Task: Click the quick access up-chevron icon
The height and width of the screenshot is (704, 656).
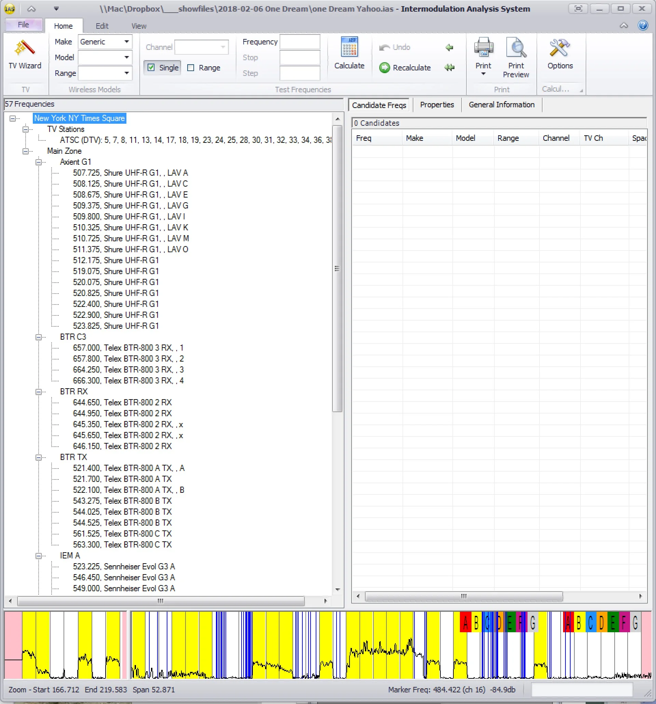Action: point(31,9)
